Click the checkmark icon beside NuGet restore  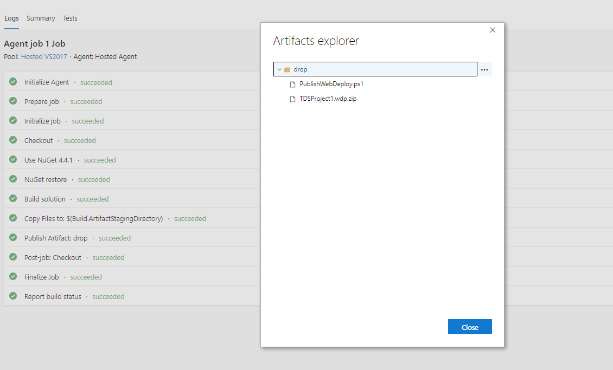tap(12, 179)
